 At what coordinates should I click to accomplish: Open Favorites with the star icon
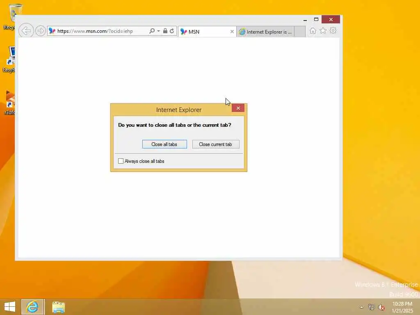click(323, 30)
